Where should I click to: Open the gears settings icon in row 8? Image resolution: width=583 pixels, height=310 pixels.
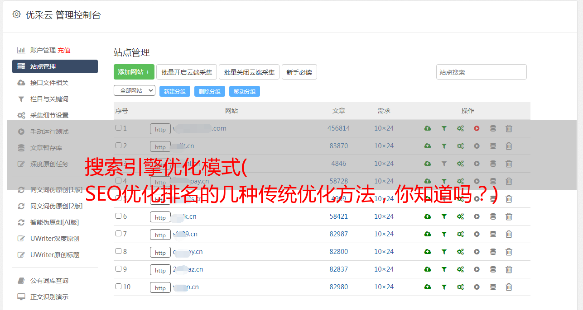[x=460, y=252]
